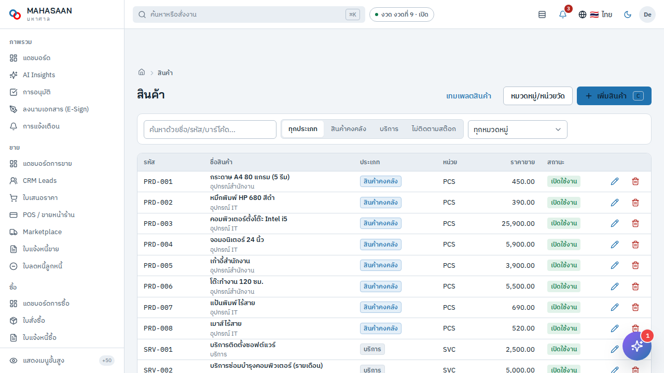Toggle dark mode with moon icon

tap(628, 15)
